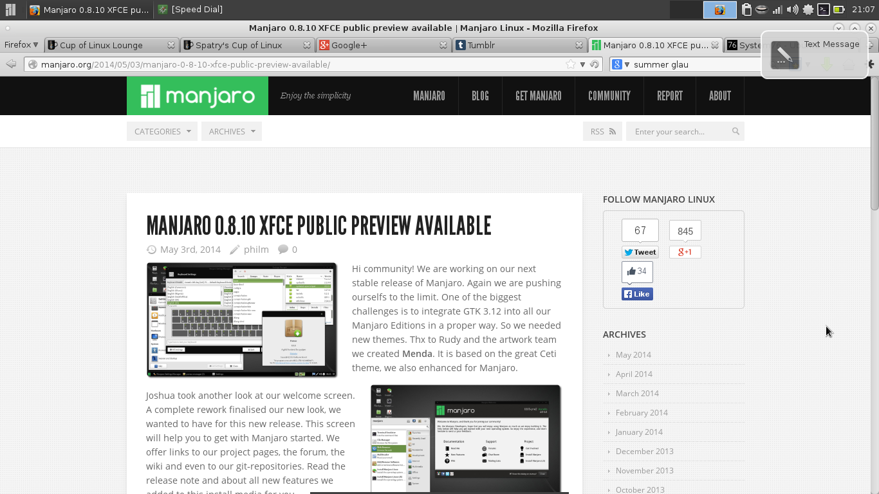Open the Firefox menu dropdown

pos(21,45)
